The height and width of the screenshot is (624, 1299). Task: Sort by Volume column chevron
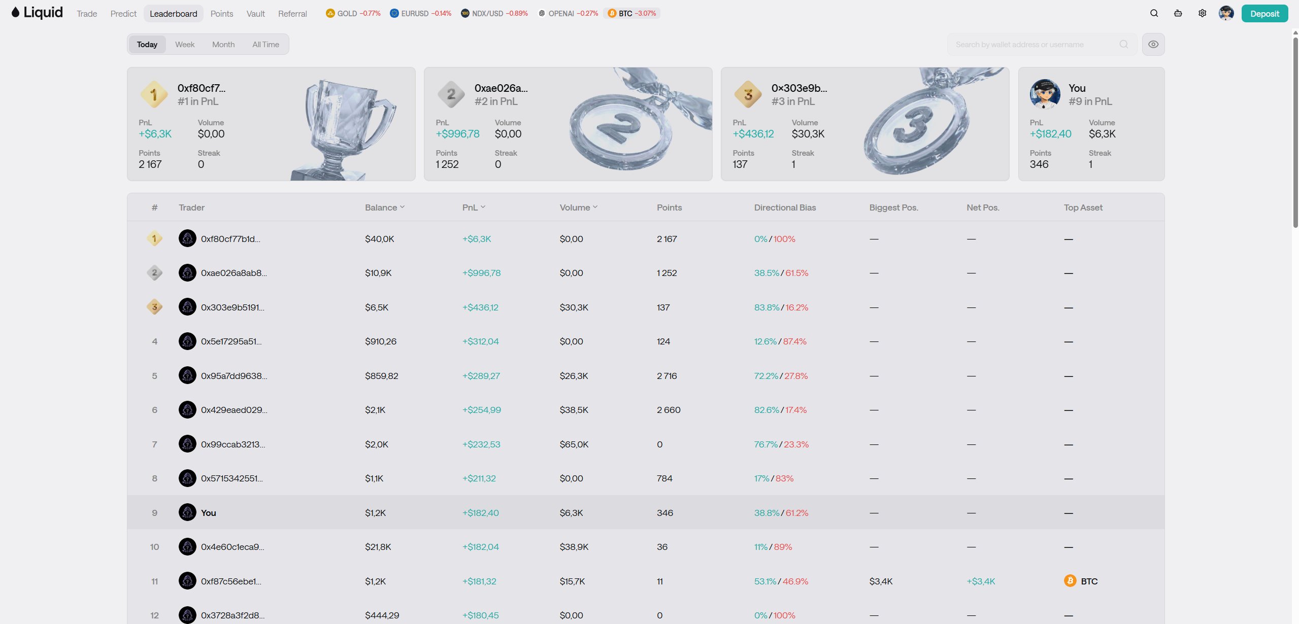tap(595, 207)
